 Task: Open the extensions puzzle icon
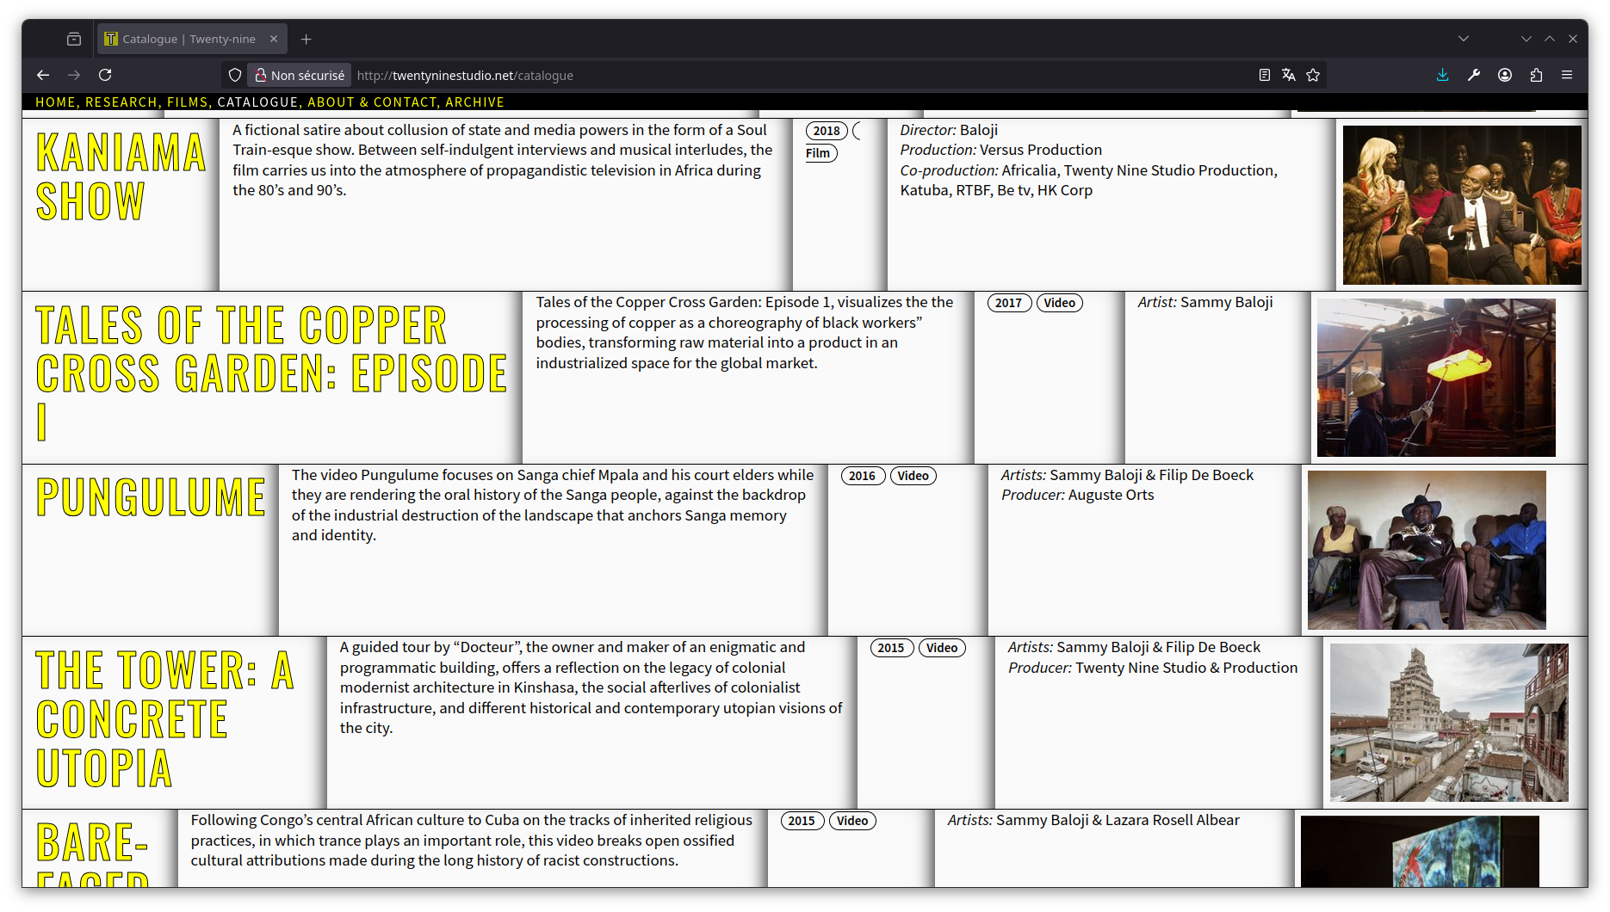point(1536,75)
